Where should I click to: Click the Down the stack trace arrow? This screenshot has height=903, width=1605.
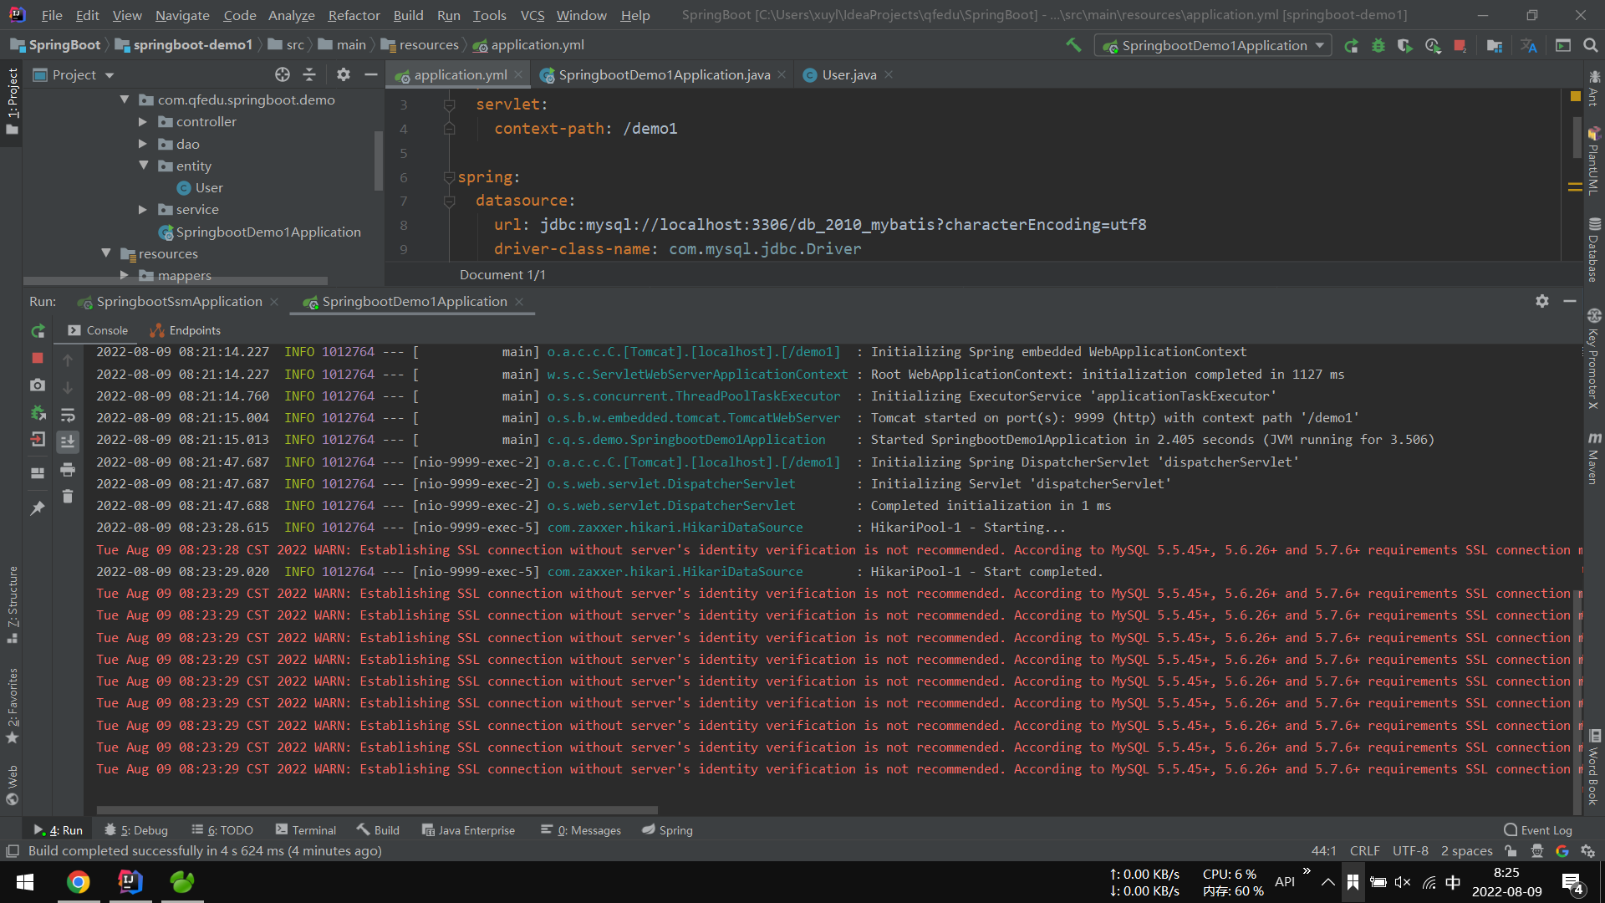click(68, 387)
